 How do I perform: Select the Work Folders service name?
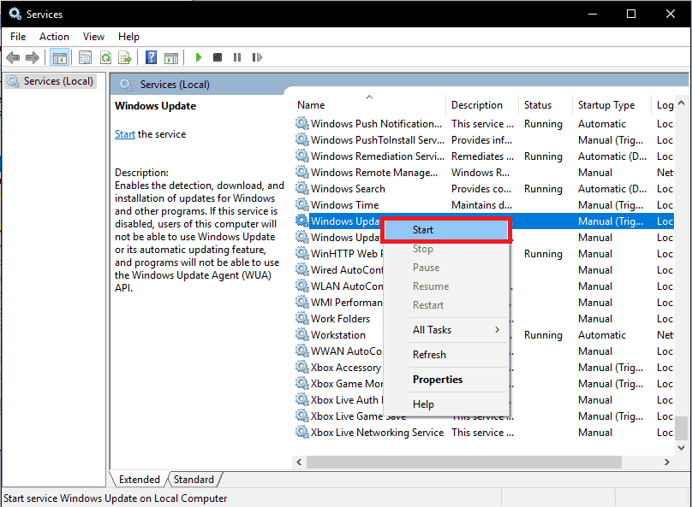pyautogui.click(x=340, y=318)
